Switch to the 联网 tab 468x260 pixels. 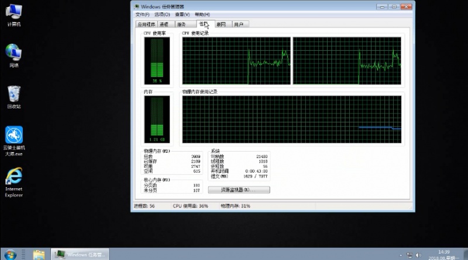223,24
